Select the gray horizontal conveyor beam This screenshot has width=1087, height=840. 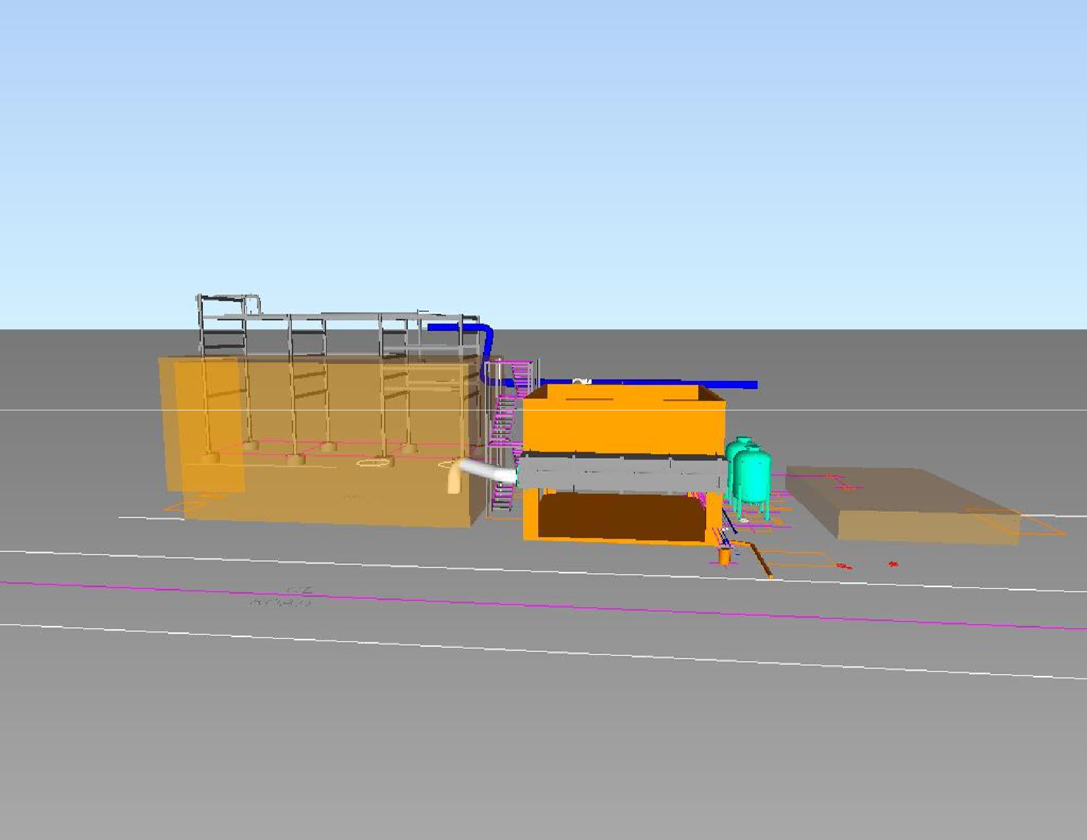pos(623,474)
